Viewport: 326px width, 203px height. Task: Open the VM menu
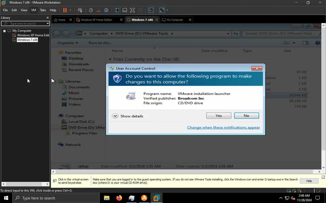coord(34,10)
